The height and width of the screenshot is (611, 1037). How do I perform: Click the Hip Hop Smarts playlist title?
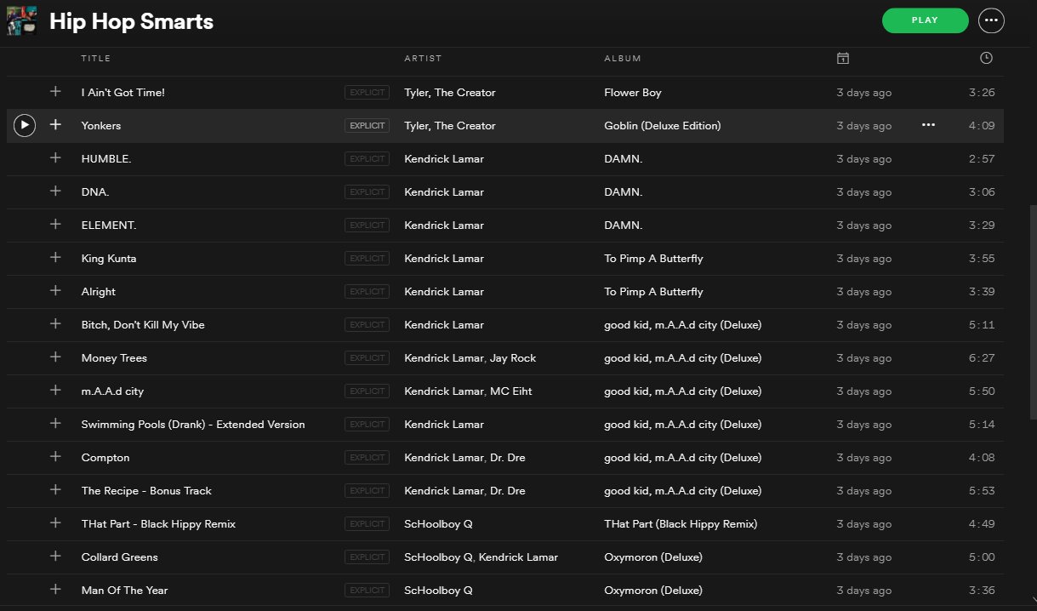pyautogui.click(x=131, y=21)
